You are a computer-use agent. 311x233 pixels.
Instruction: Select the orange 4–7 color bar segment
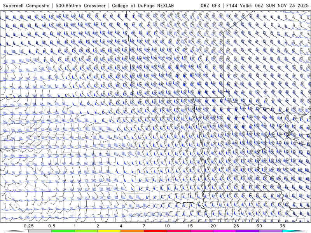133,231
